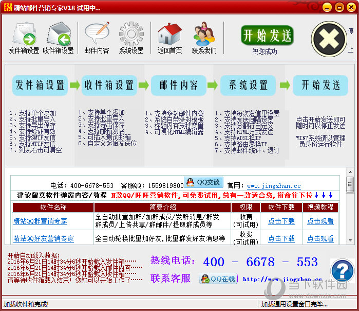Click the 简要介绍 table header
The width and height of the screenshot is (359, 311).
click(x=163, y=208)
